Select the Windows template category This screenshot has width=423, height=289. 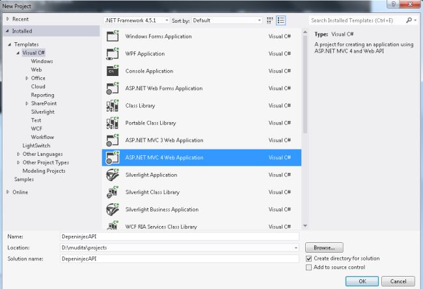pyautogui.click(x=42, y=61)
